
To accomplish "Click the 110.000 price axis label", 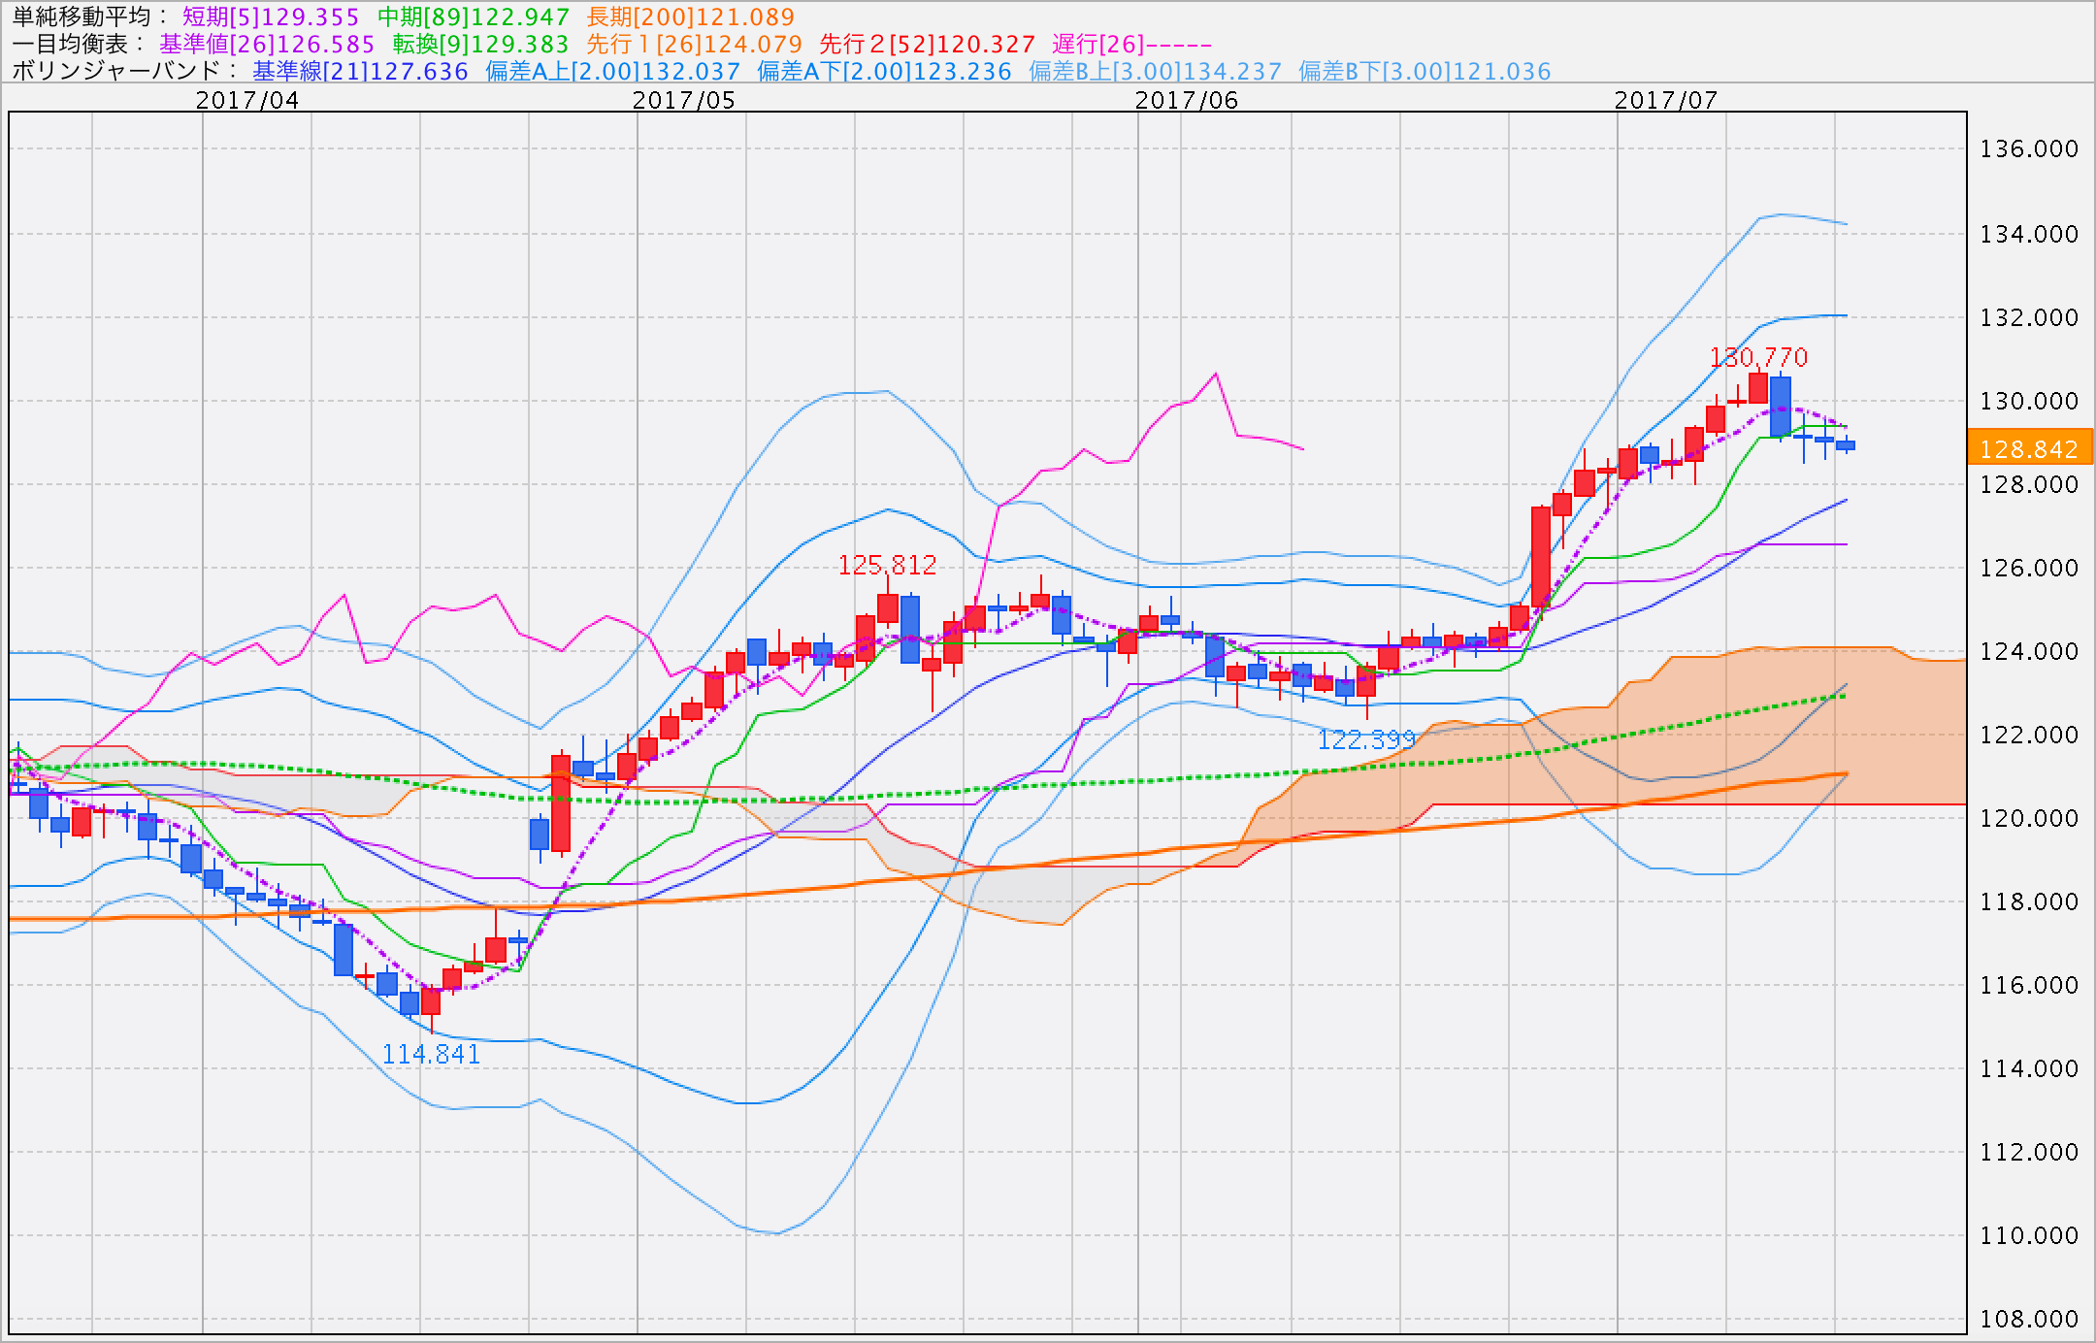I will pos(2030,1235).
